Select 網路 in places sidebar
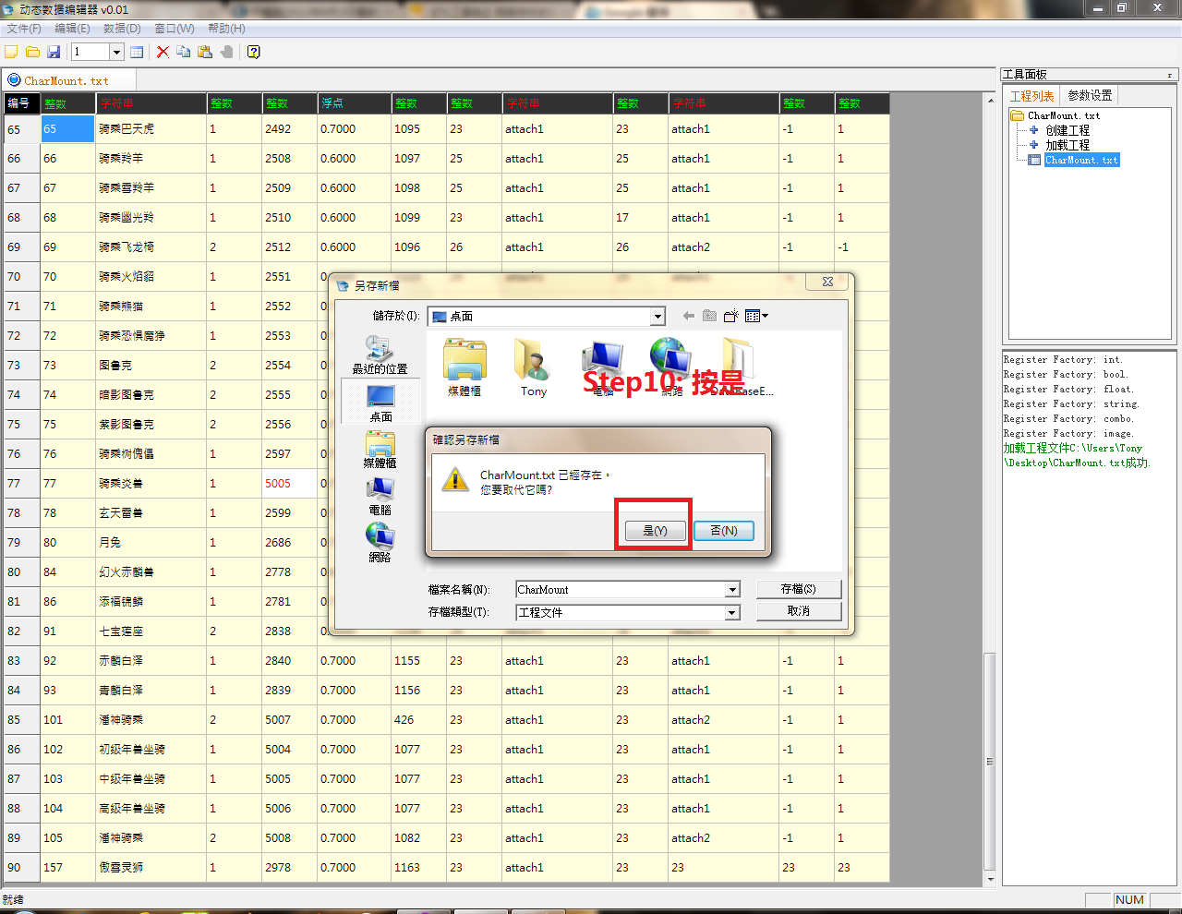Image resolution: width=1182 pixels, height=914 pixels. point(380,544)
